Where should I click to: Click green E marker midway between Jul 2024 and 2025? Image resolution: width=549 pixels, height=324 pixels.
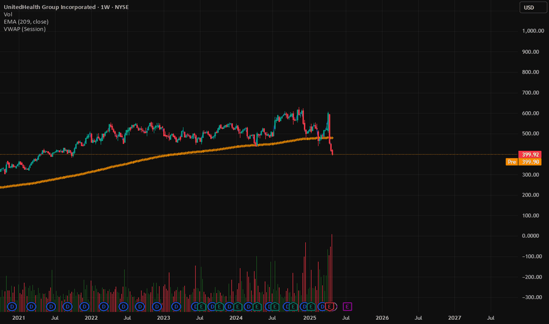click(293, 306)
